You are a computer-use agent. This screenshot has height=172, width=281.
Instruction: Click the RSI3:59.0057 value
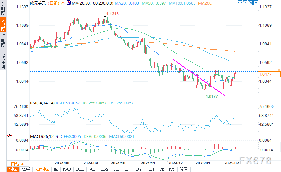121,103
